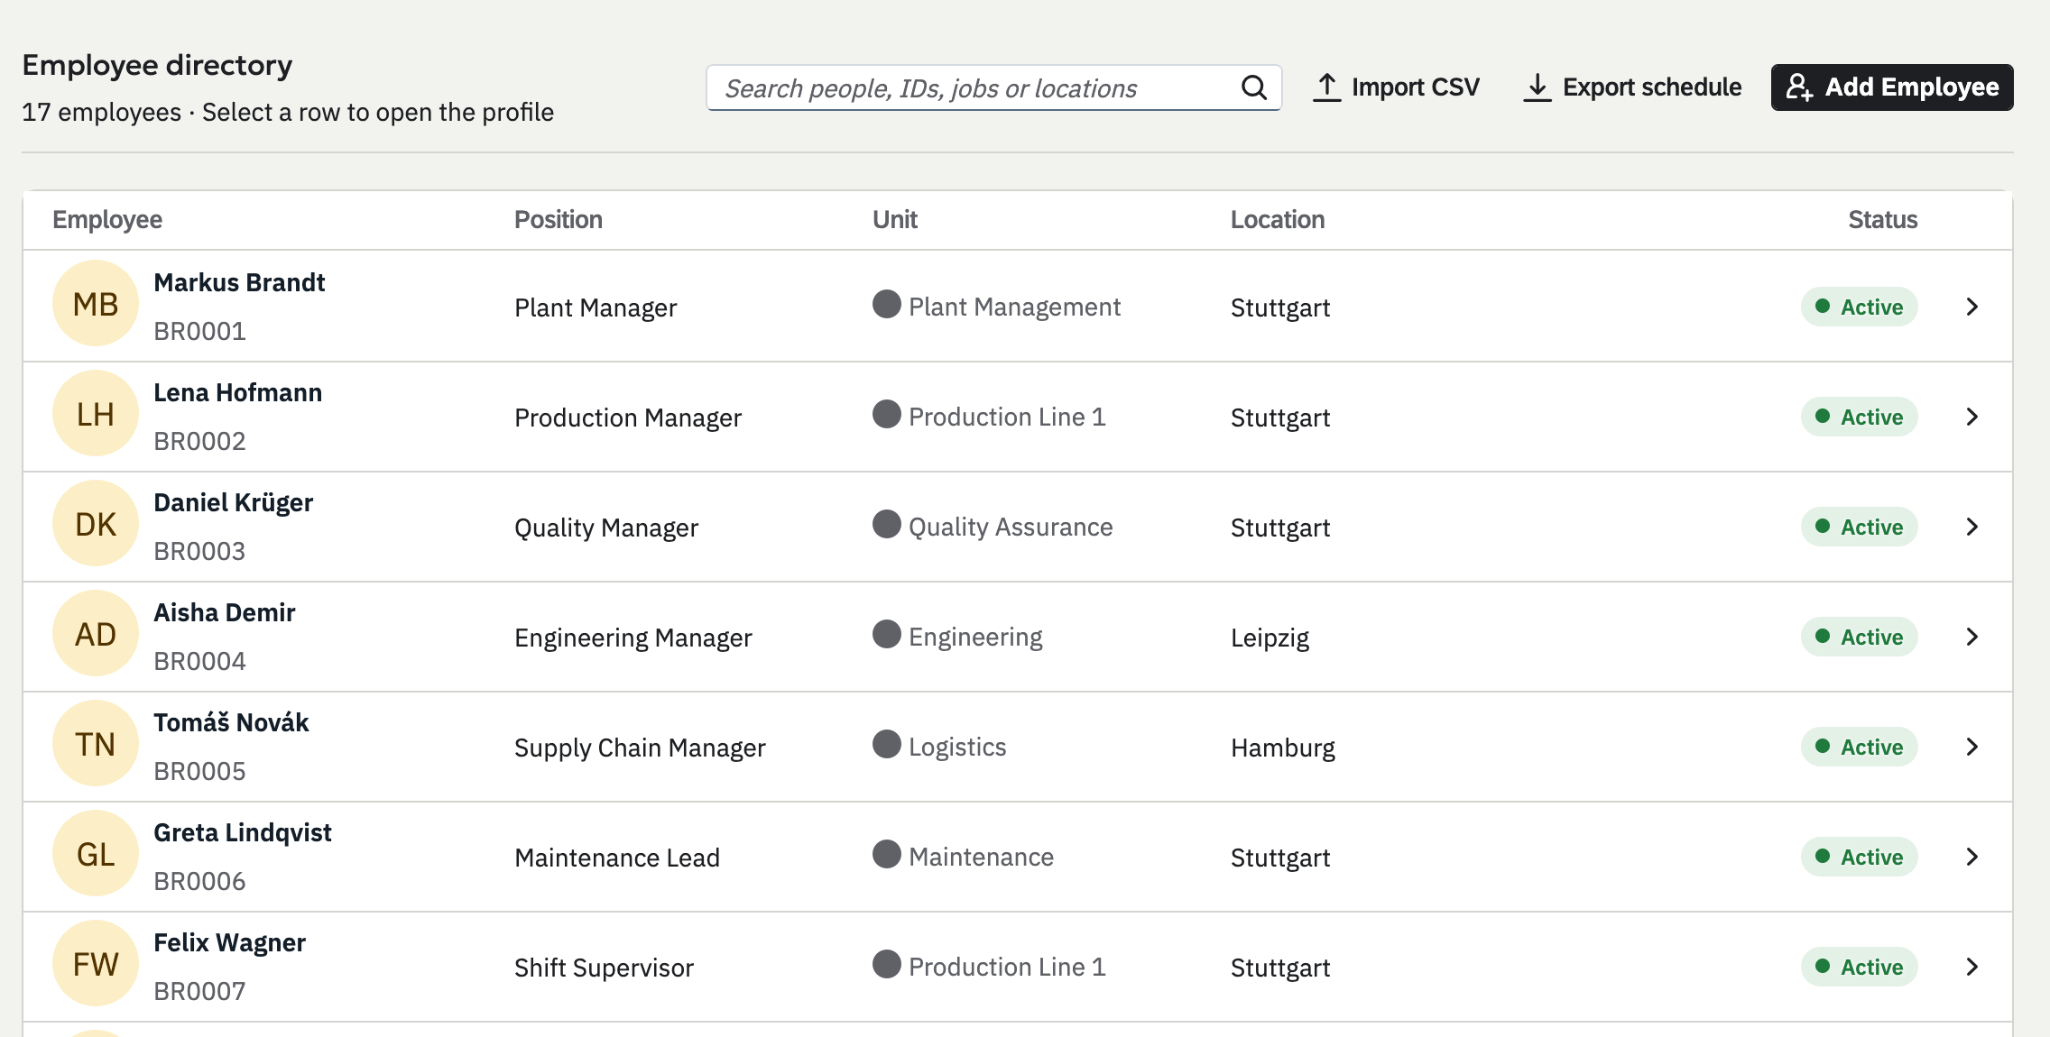Viewport: 2050px width, 1037px height.
Task: Click the AD avatar for Aisha Demir
Action: pos(96,634)
